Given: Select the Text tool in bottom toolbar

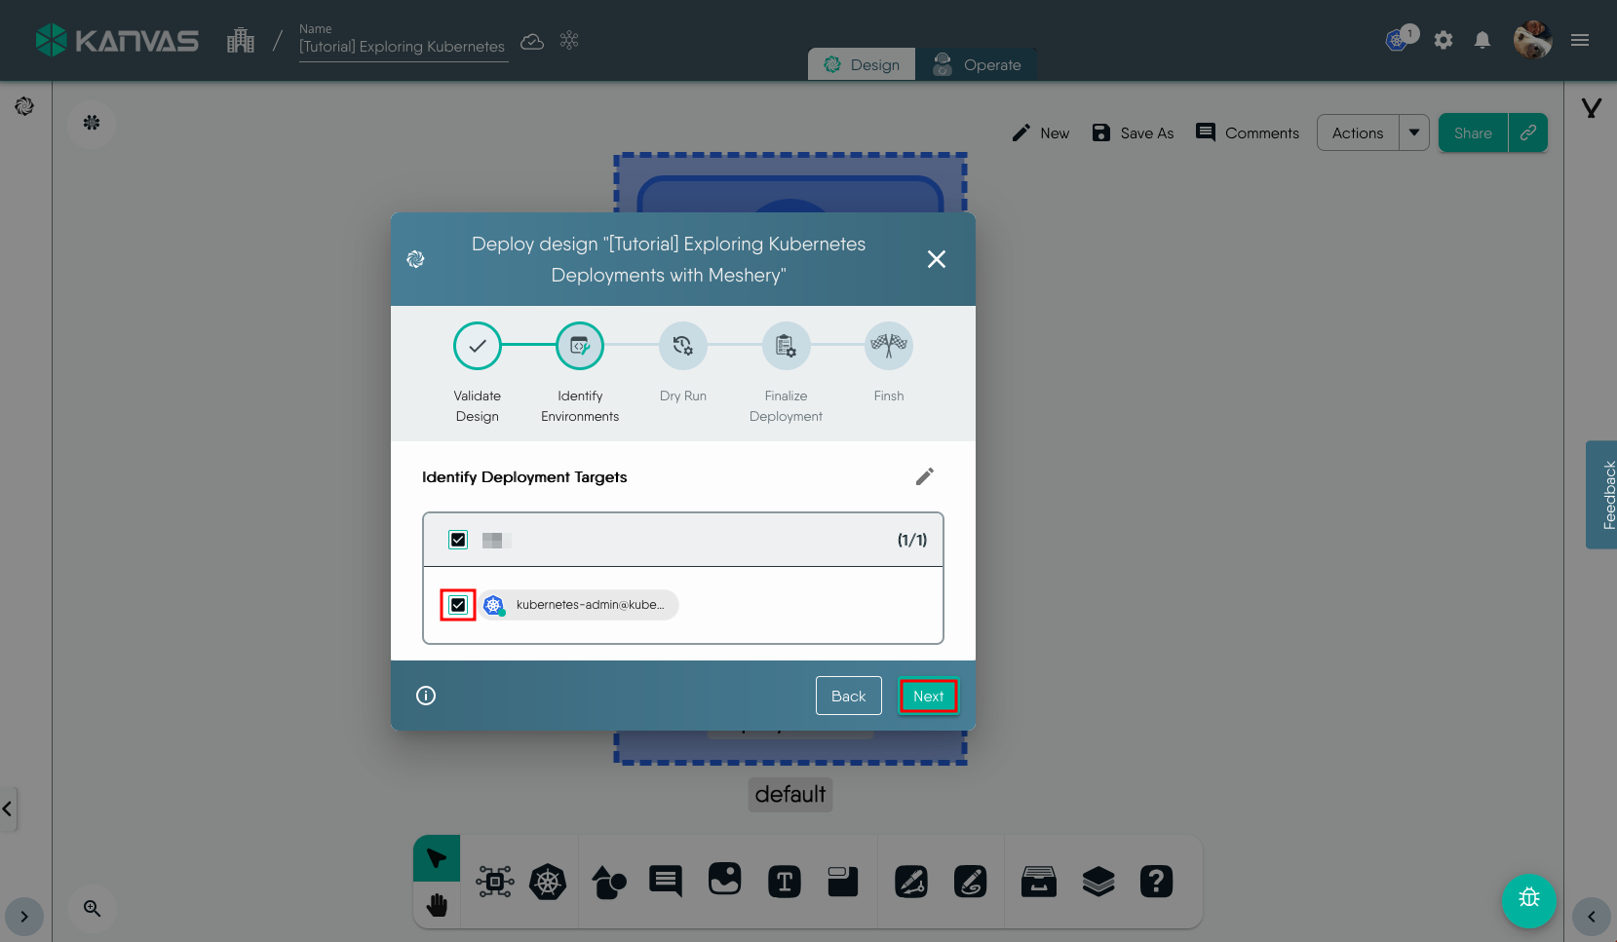Looking at the screenshot, I should [784, 882].
